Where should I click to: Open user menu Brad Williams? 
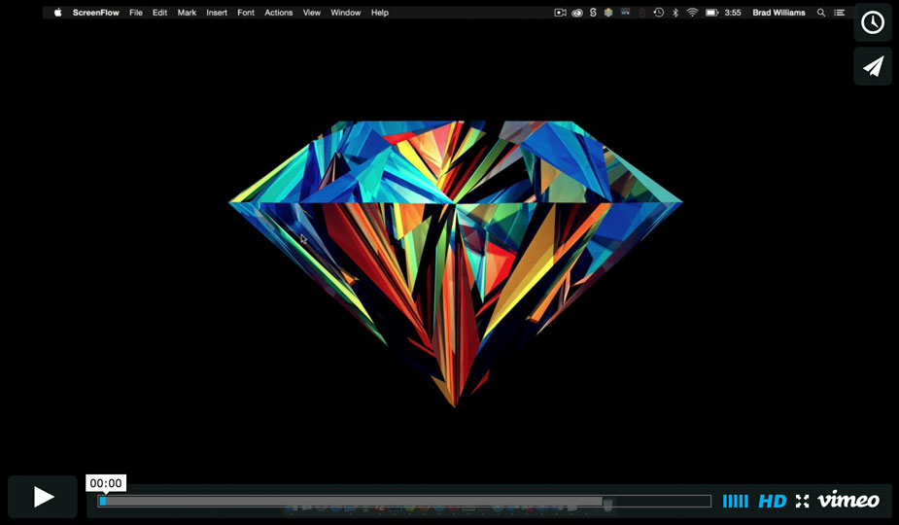(x=778, y=13)
